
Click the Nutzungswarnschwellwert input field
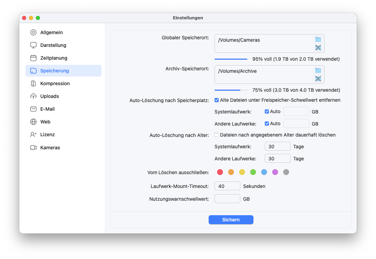coord(227,198)
